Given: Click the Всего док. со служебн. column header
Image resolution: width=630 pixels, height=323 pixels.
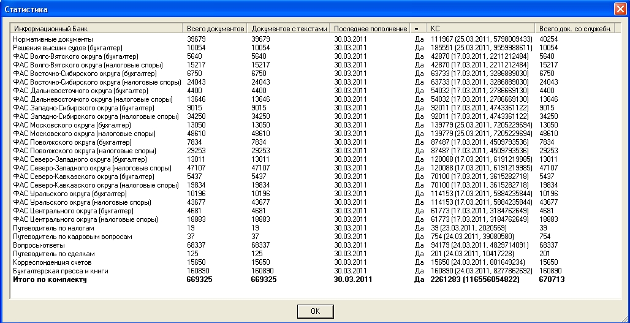Looking at the screenshot, I should pyautogui.click(x=575, y=29).
